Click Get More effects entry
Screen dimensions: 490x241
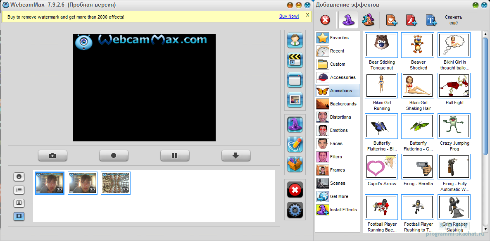[x=338, y=196]
